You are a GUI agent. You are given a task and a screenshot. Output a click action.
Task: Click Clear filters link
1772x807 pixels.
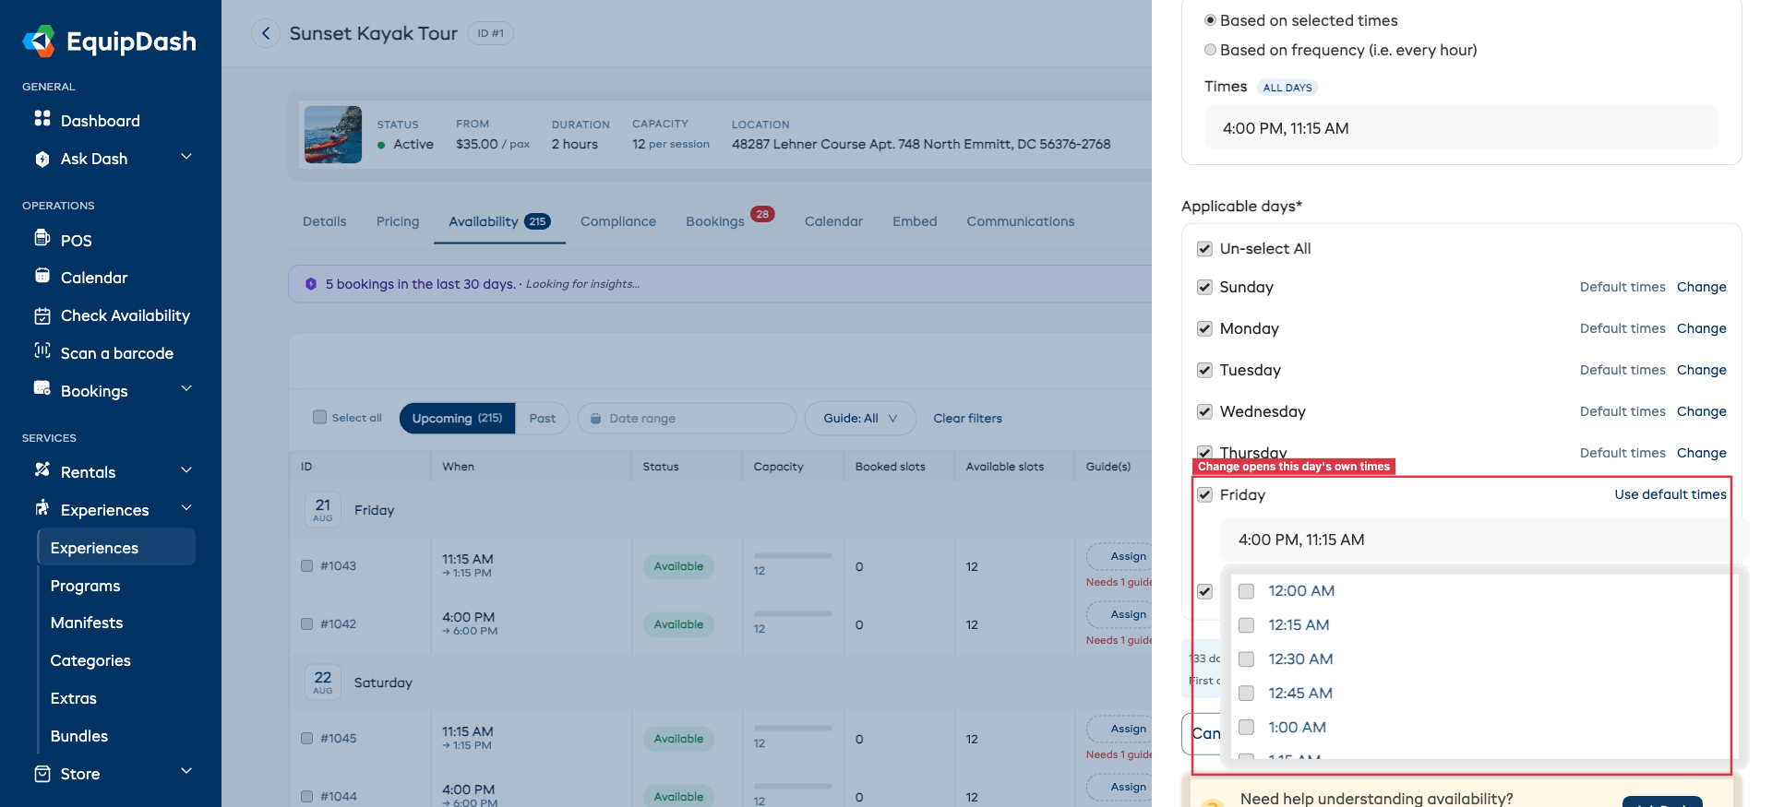[x=967, y=418]
